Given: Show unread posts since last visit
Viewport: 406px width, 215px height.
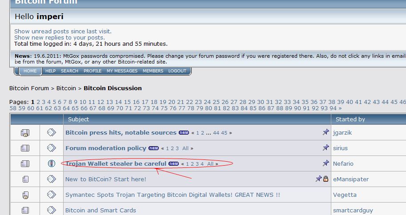Looking at the screenshot, I should (63, 31).
